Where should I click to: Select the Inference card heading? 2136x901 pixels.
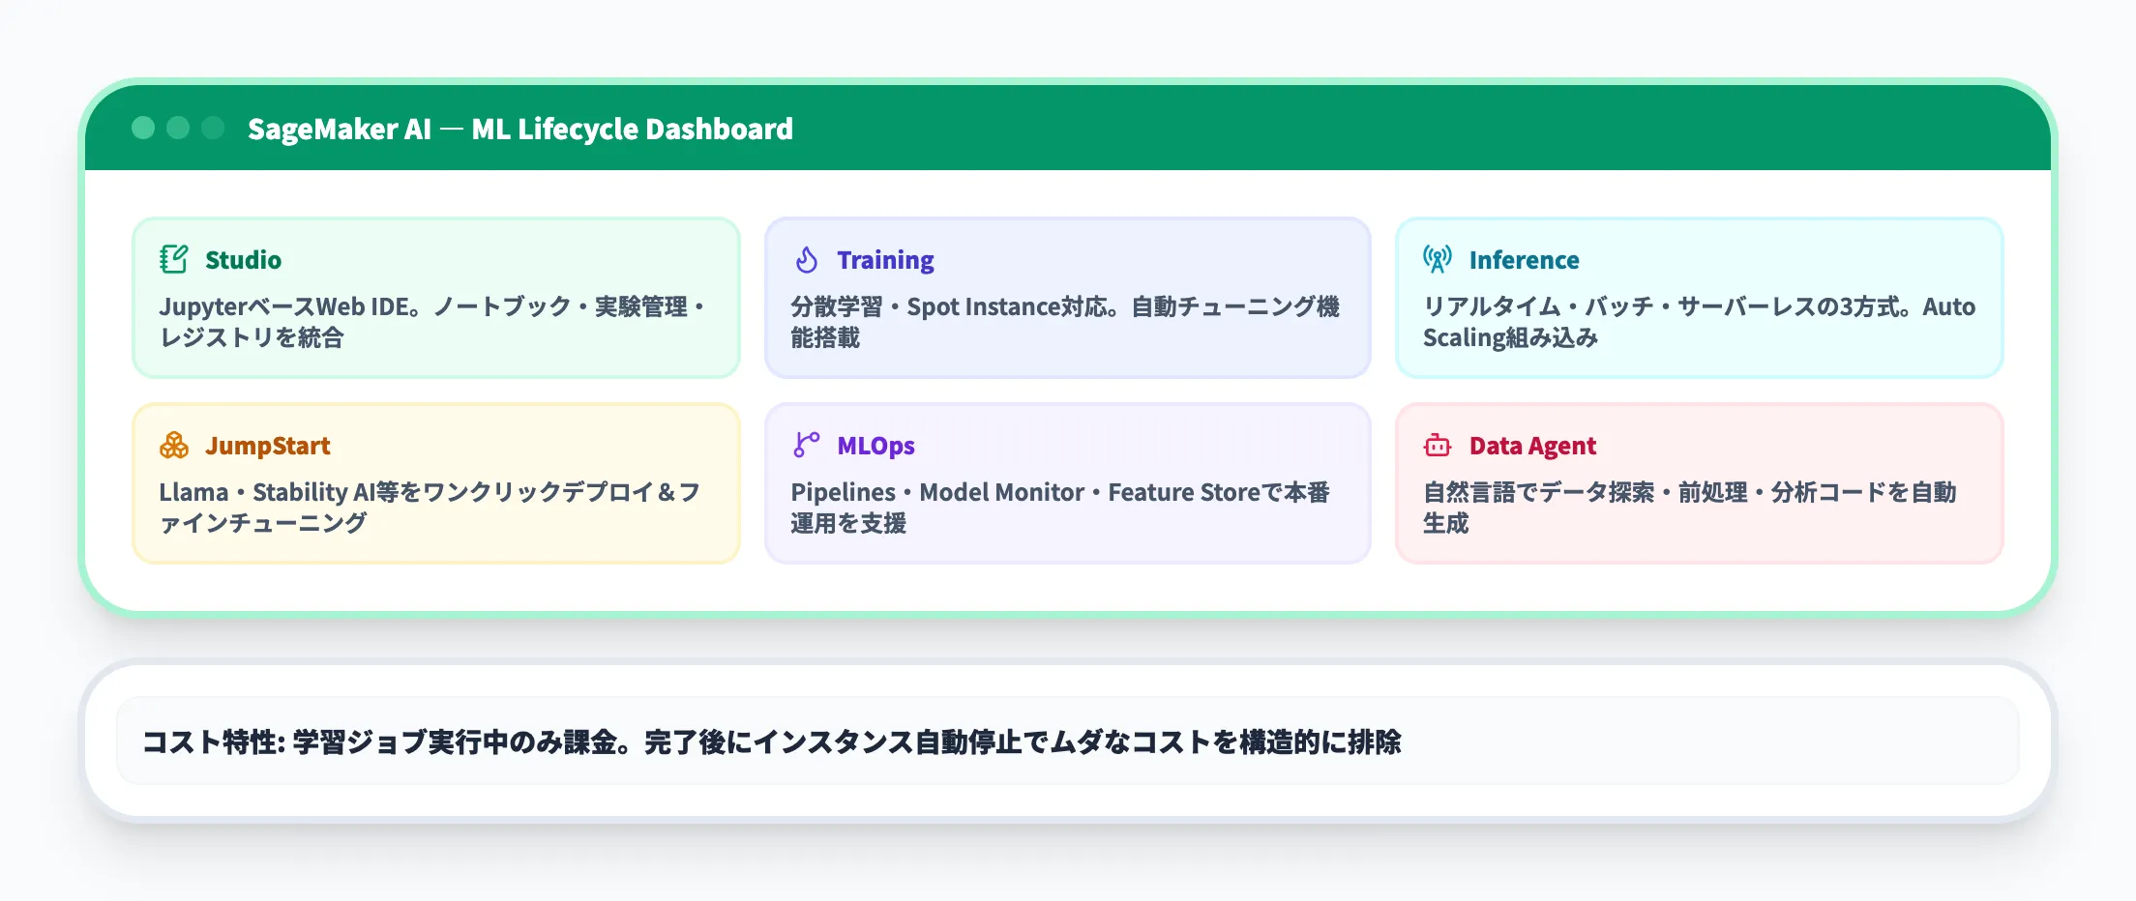[x=1525, y=259]
